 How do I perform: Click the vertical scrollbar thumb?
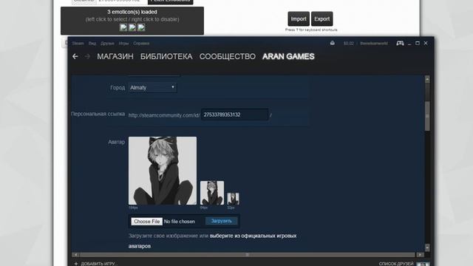427,116
